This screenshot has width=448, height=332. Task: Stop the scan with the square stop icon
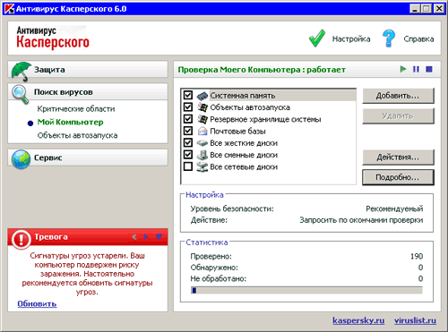(429, 69)
